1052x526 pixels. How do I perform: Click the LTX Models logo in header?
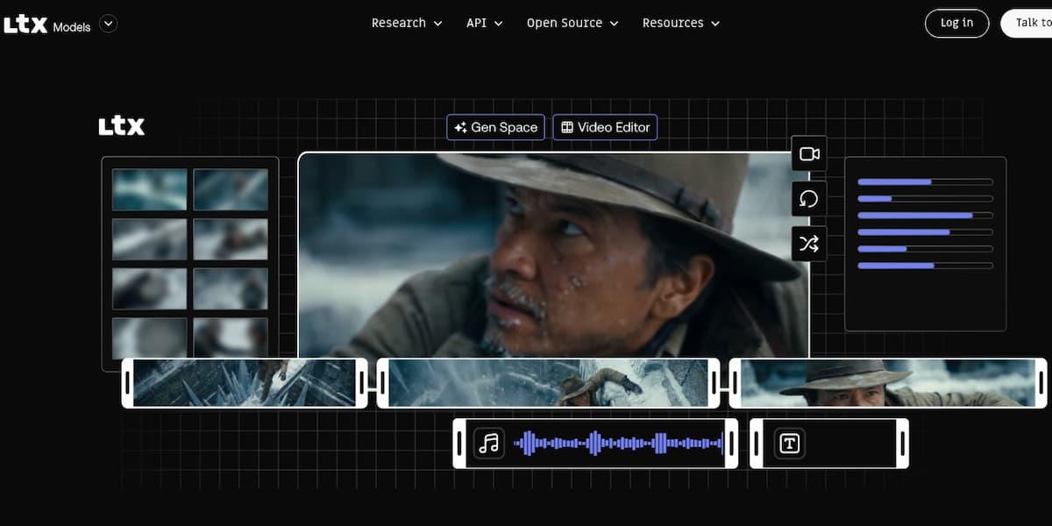tap(47, 25)
